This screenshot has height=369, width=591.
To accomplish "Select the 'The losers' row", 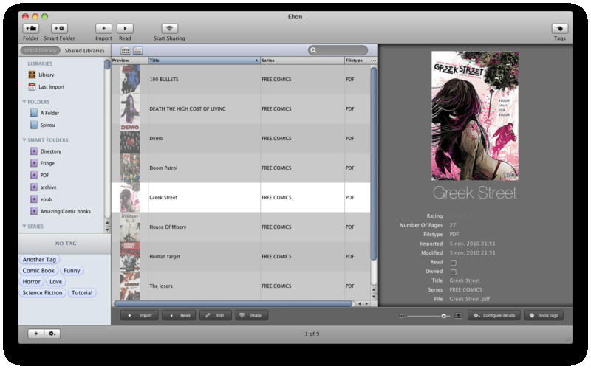I will [x=241, y=286].
